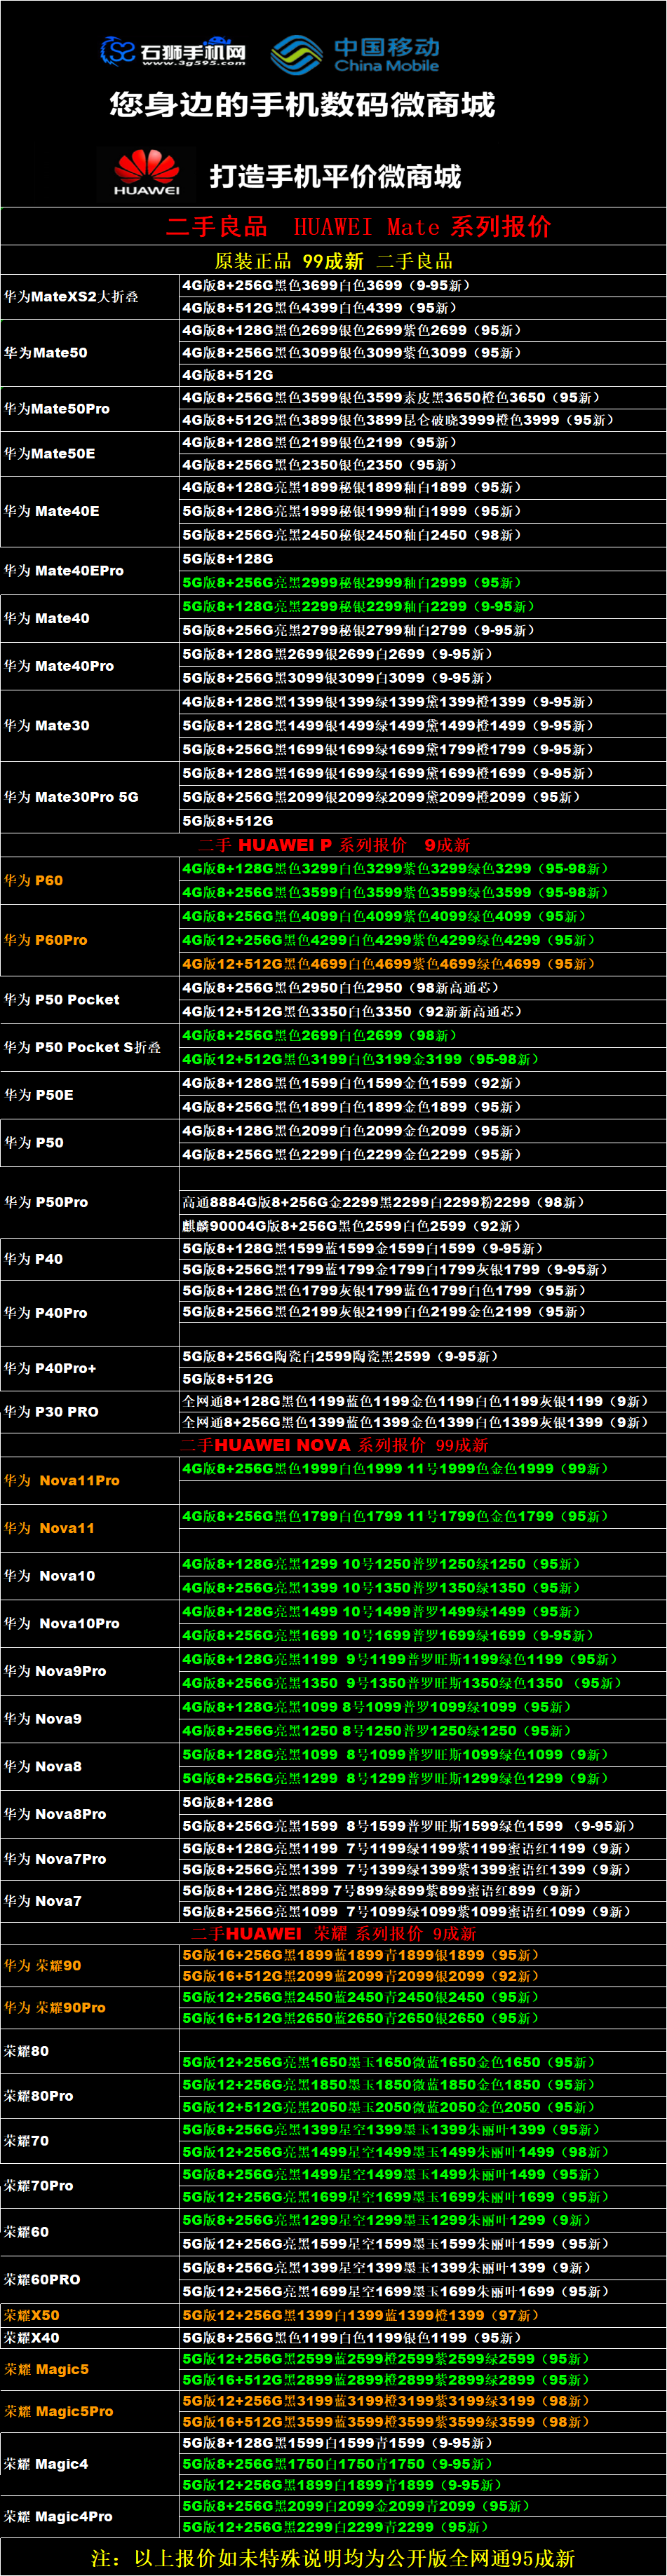
Task: Click the model cell reading exactly "华为 P50"
Action: coord(90,1143)
